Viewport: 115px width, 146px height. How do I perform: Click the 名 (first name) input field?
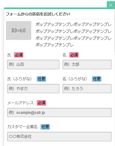pos(87,65)
